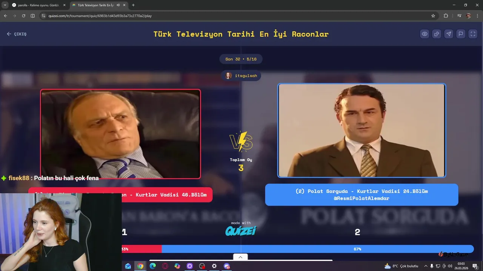Go forward in browser history
483x271 pixels.
click(14, 16)
